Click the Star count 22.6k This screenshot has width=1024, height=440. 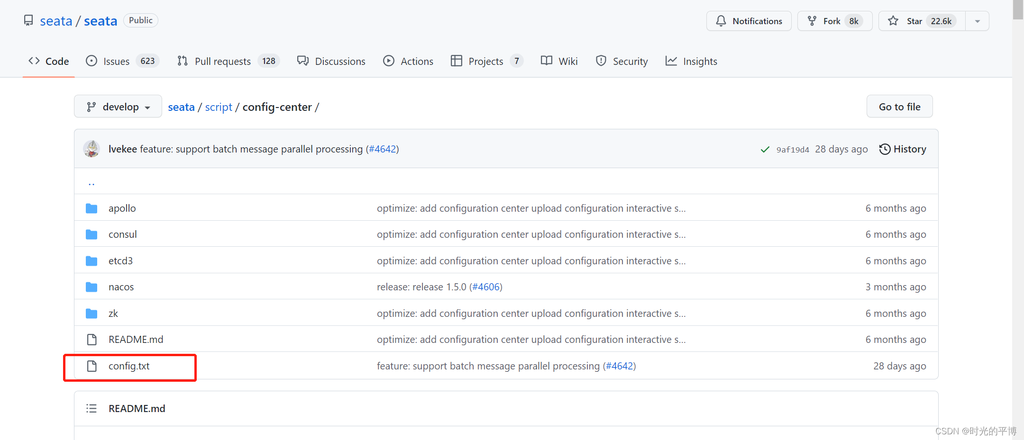(941, 21)
